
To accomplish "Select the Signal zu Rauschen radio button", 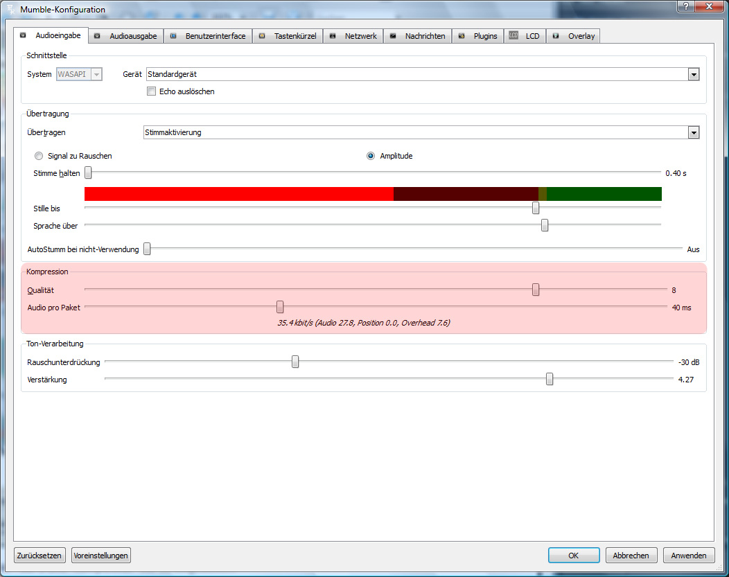I will (39, 156).
